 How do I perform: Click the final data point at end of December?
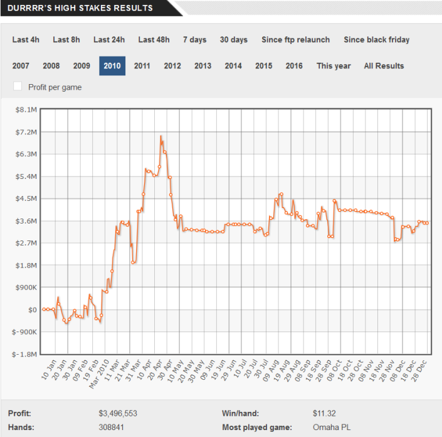click(x=426, y=223)
